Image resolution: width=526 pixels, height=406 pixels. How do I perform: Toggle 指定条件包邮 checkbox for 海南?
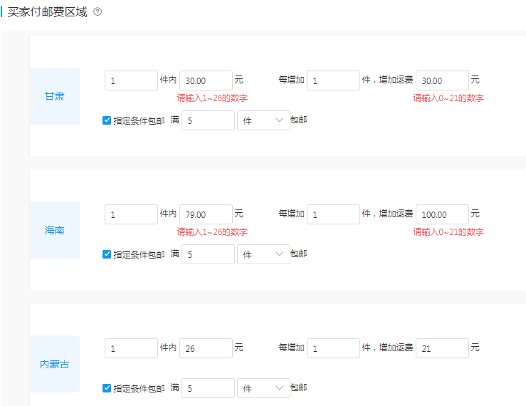click(x=107, y=254)
